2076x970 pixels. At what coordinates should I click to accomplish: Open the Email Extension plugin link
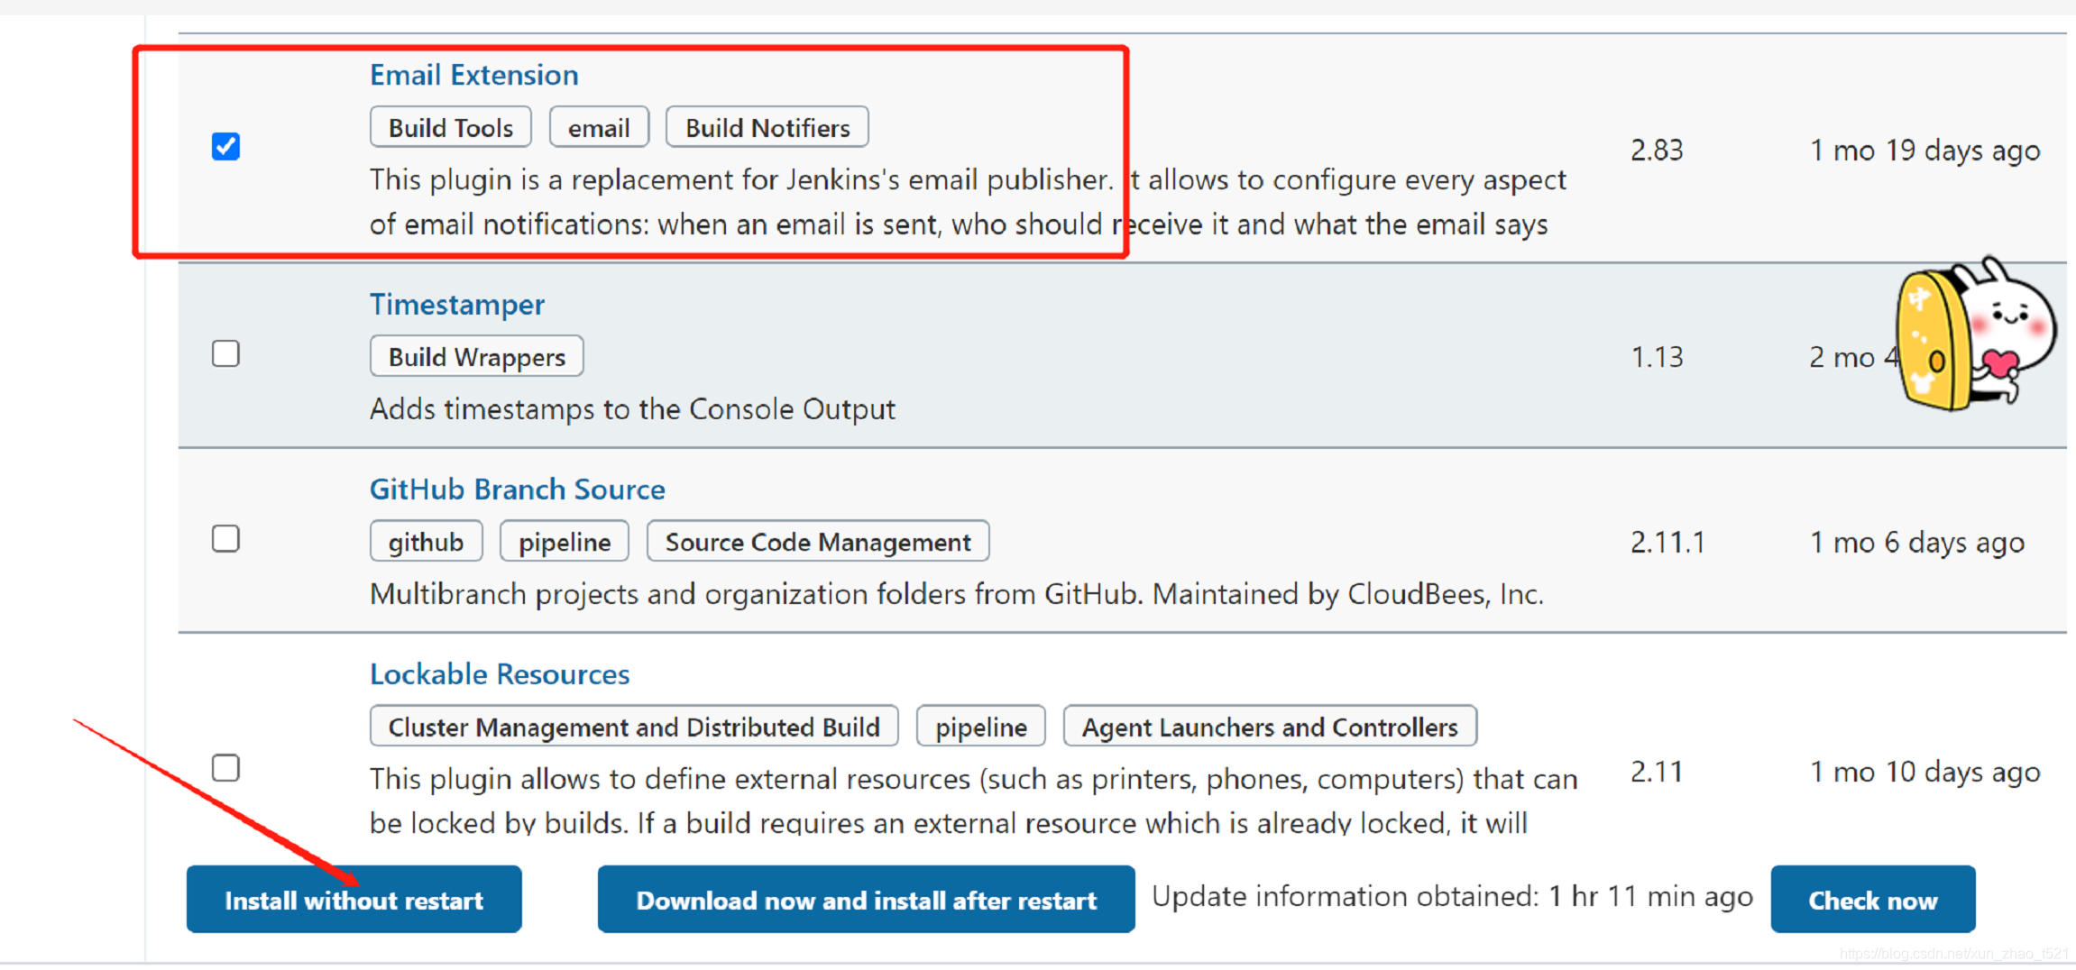click(x=474, y=75)
